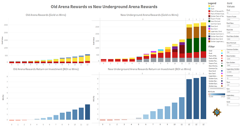Edit the Epic Golden value field

coord(233,65)
